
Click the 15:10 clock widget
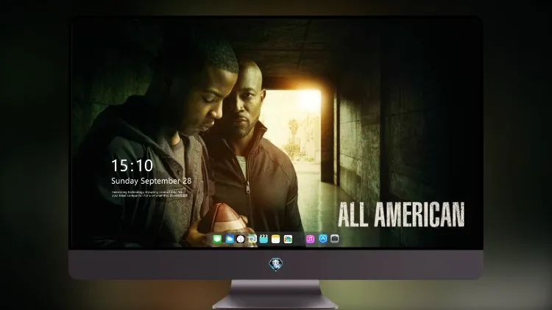132,165
